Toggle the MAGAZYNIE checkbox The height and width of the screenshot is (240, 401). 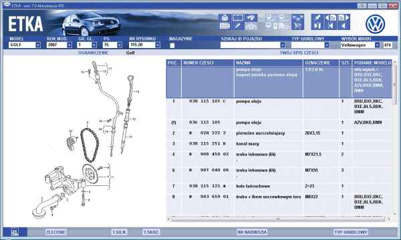tap(172, 45)
